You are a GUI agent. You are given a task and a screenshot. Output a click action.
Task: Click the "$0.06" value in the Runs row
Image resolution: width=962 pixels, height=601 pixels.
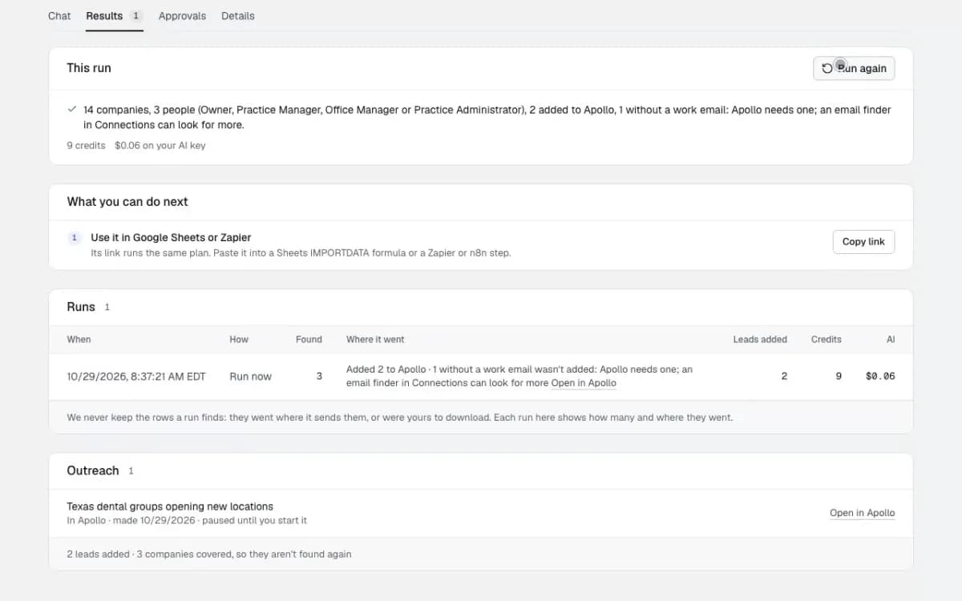pyautogui.click(x=880, y=377)
